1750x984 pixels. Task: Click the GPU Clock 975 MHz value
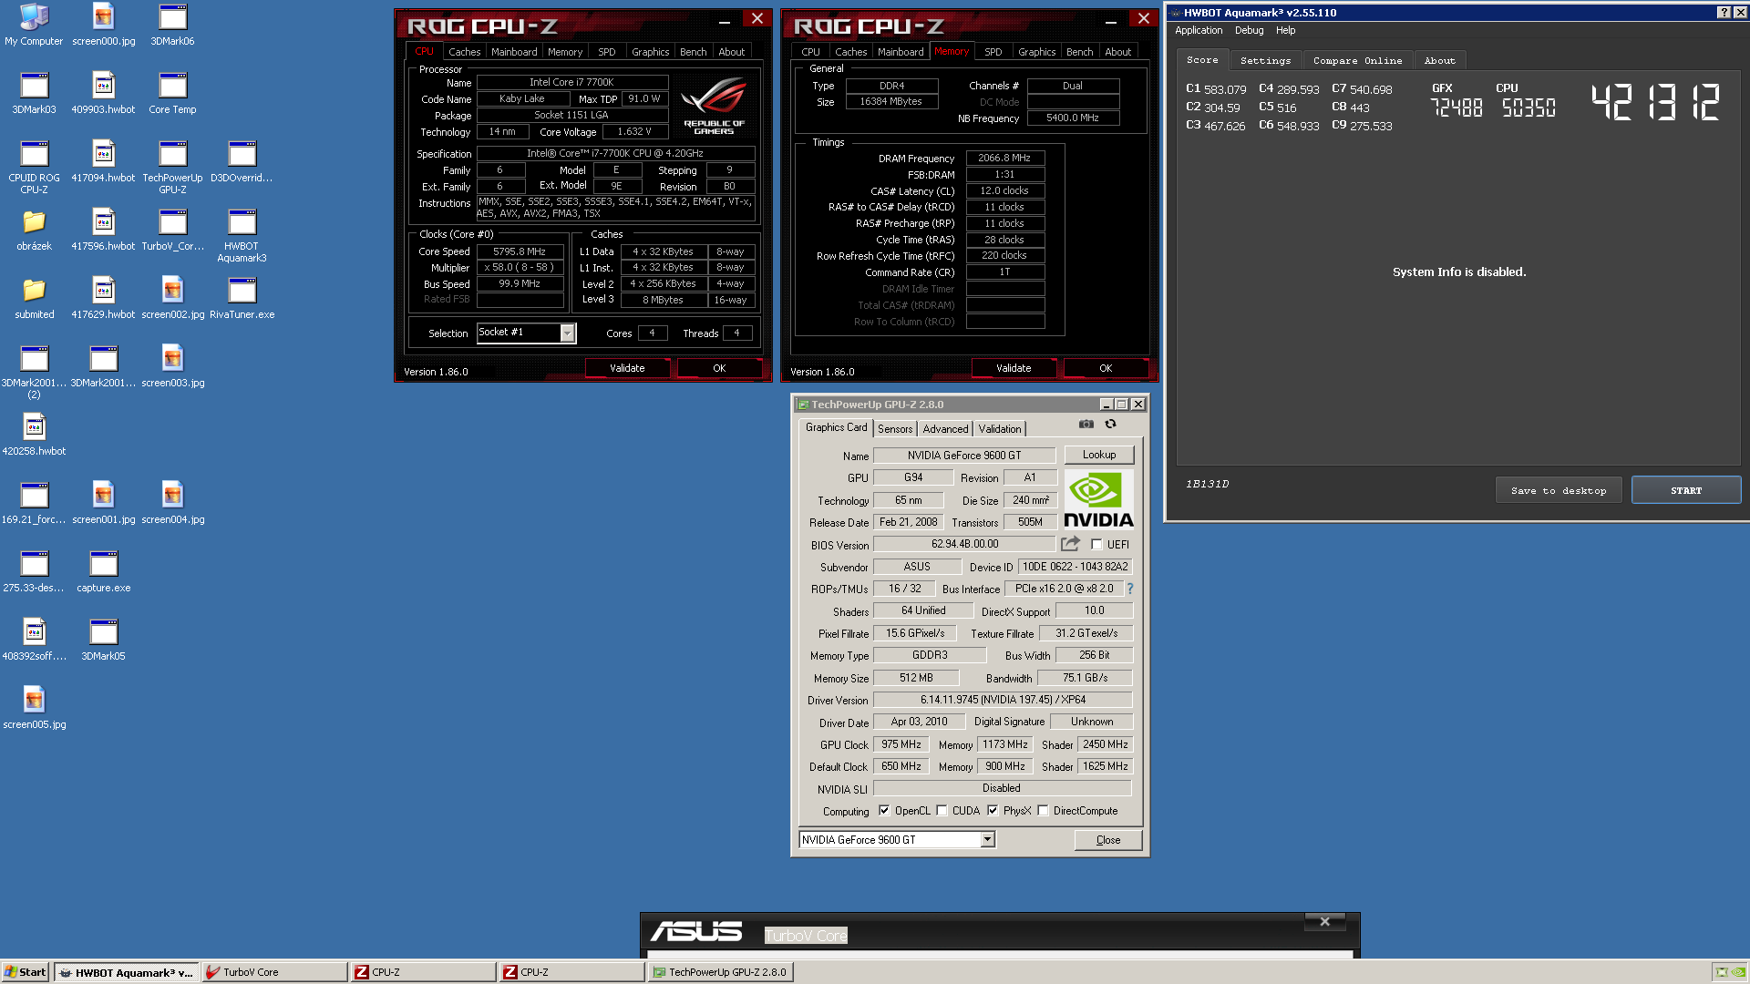coord(901,744)
